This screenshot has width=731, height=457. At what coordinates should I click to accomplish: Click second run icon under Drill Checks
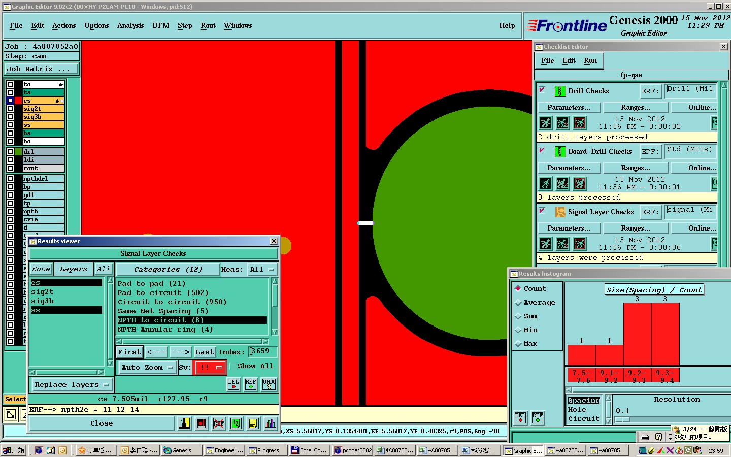562,123
